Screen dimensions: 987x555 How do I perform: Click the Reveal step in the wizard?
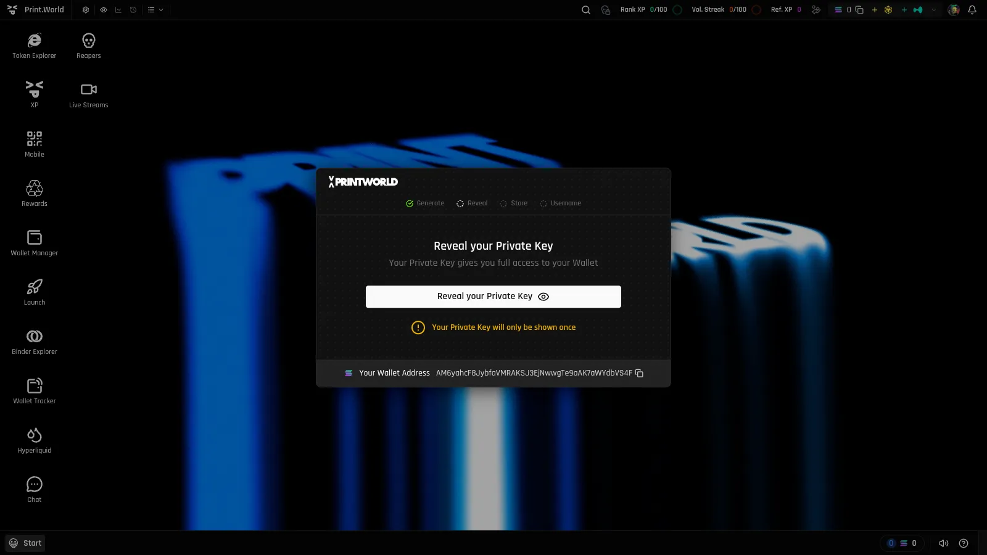tap(472, 203)
